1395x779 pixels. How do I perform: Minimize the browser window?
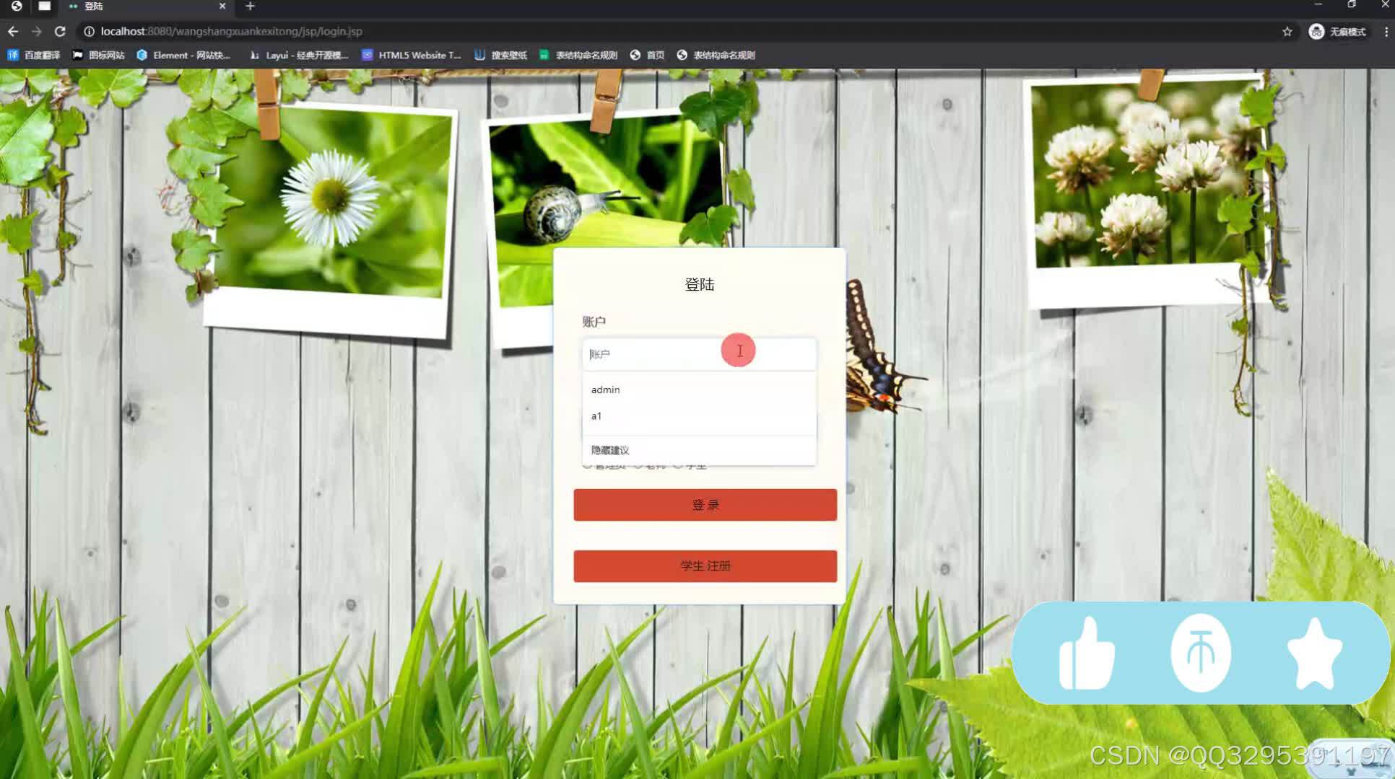coord(1318,5)
